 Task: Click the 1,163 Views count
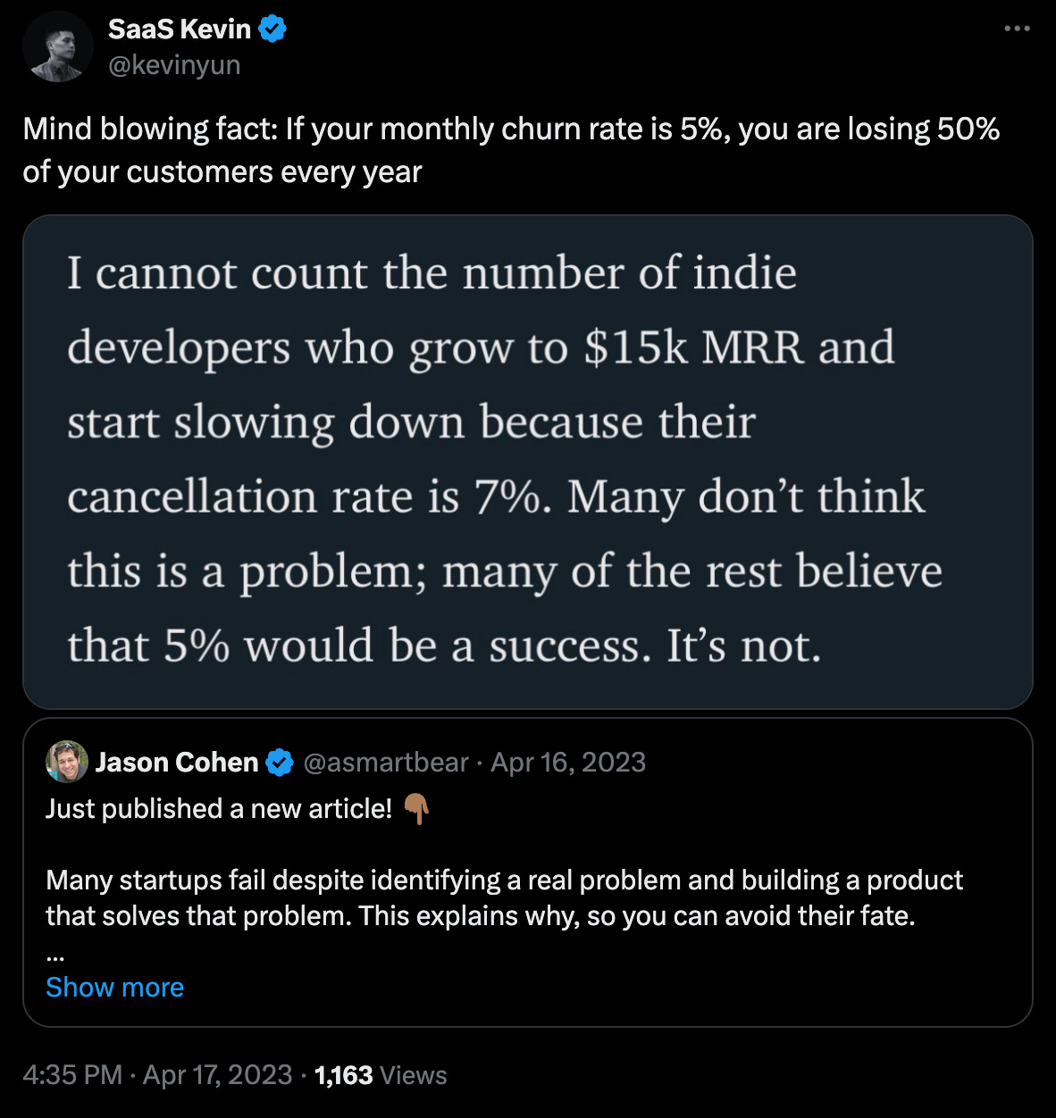pos(381,1074)
